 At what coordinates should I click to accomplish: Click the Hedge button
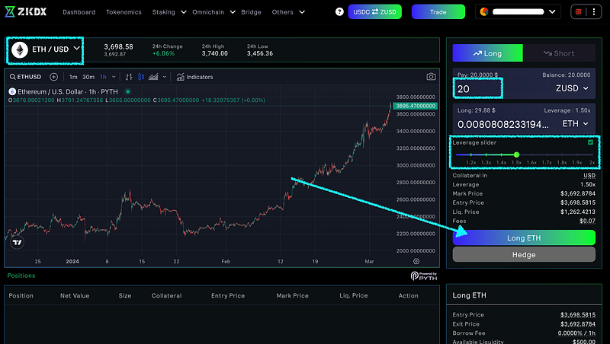(x=524, y=255)
